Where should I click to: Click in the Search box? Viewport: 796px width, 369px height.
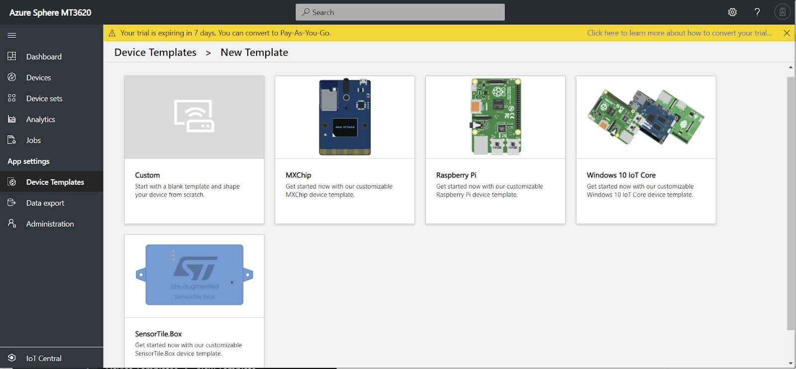[x=400, y=12]
